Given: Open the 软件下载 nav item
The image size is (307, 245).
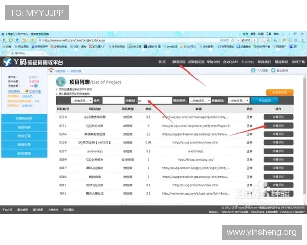Looking at the screenshot, I should click(298, 62).
